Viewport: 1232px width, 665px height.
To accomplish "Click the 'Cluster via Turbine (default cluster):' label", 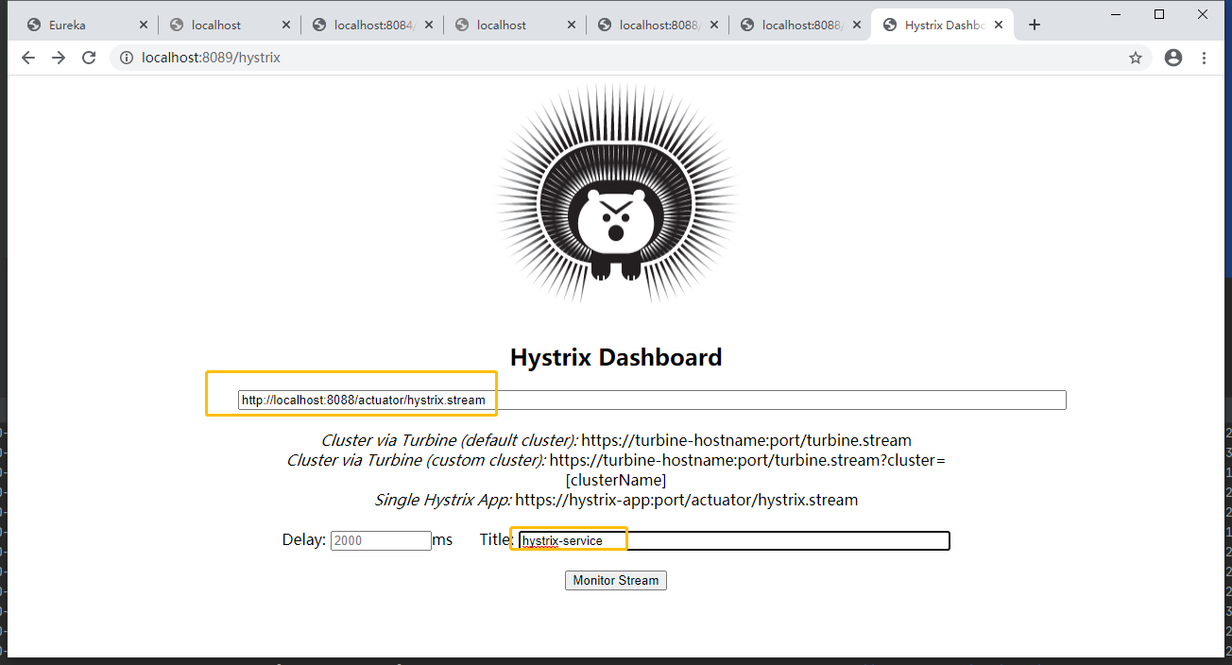I will click(449, 440).
